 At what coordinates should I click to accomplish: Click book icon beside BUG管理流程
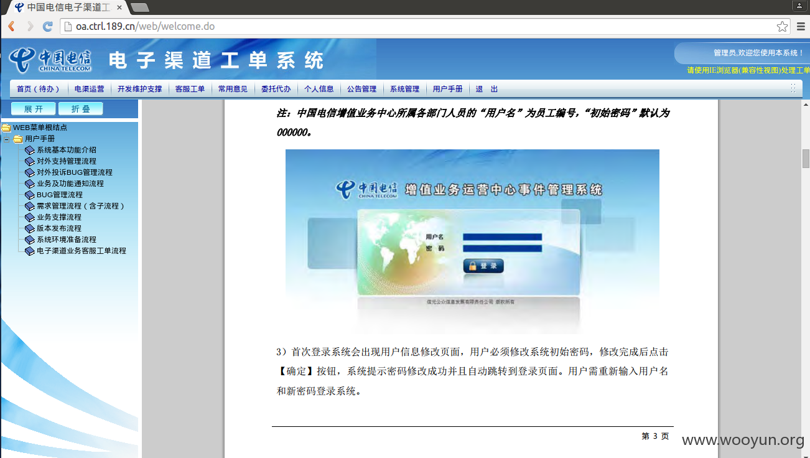[30, 195]
